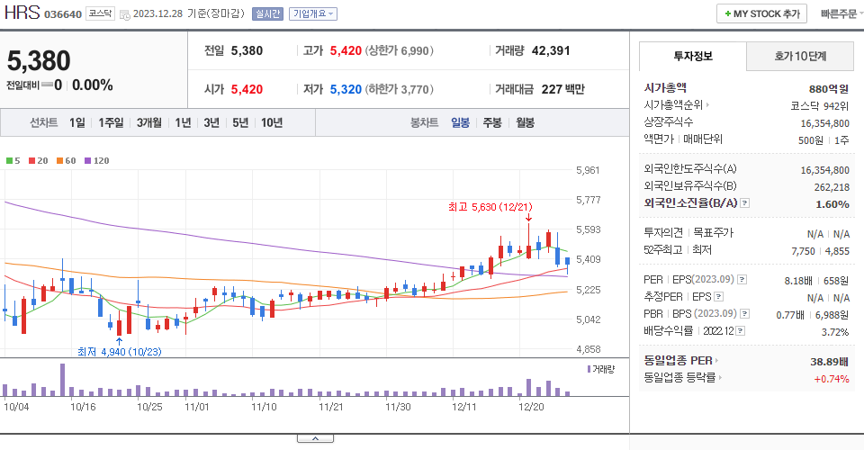Screen dimensions: 864x450
Task: Click the 거래대금 value 227 백만
Action: point(563,89)
